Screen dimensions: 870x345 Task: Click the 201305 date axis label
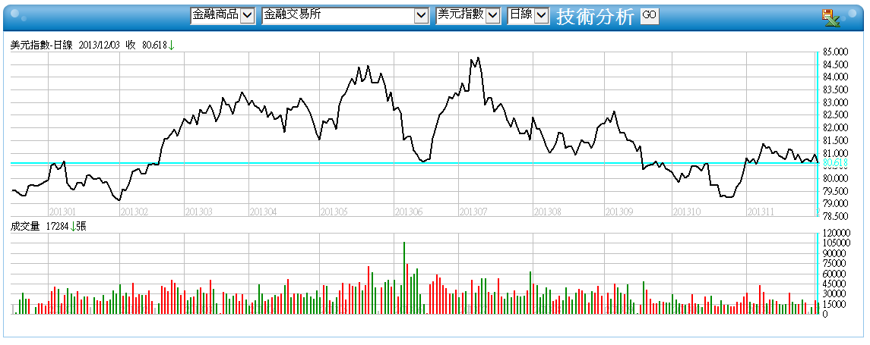[334, 212]
